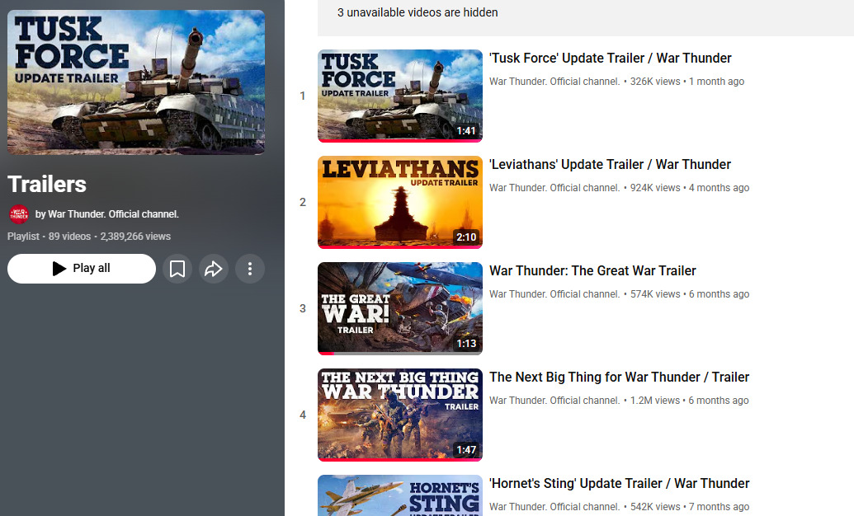Open the Hornet's Sting trailer thumbnail

(399, 496)
